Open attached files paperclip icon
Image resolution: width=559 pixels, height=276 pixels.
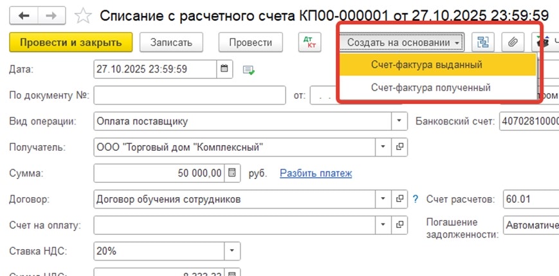pos(513,42)
